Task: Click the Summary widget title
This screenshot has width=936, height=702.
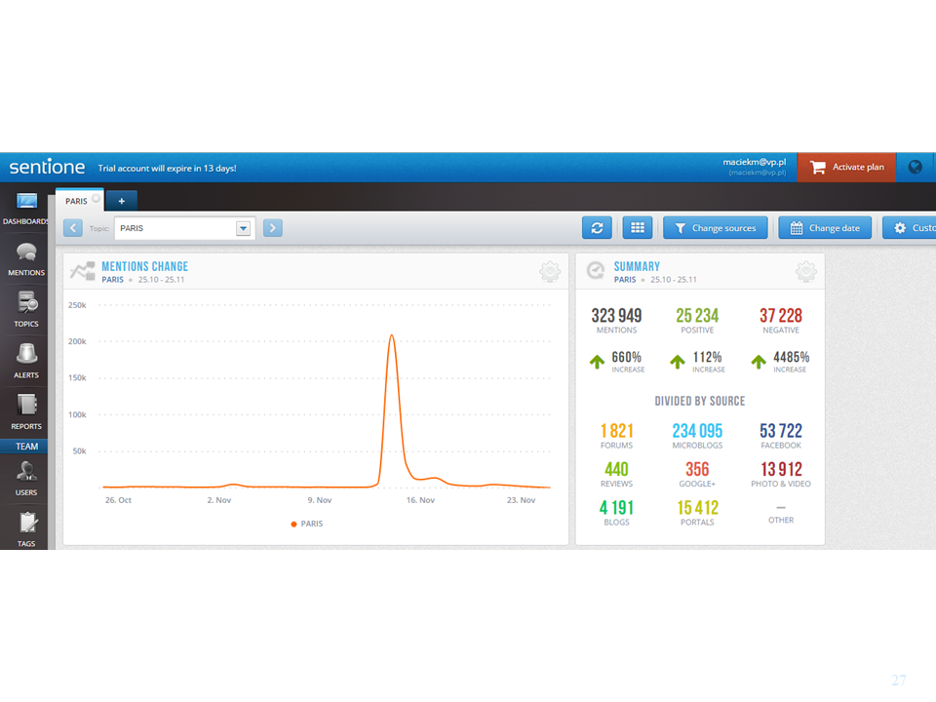Action: [637, 266]
